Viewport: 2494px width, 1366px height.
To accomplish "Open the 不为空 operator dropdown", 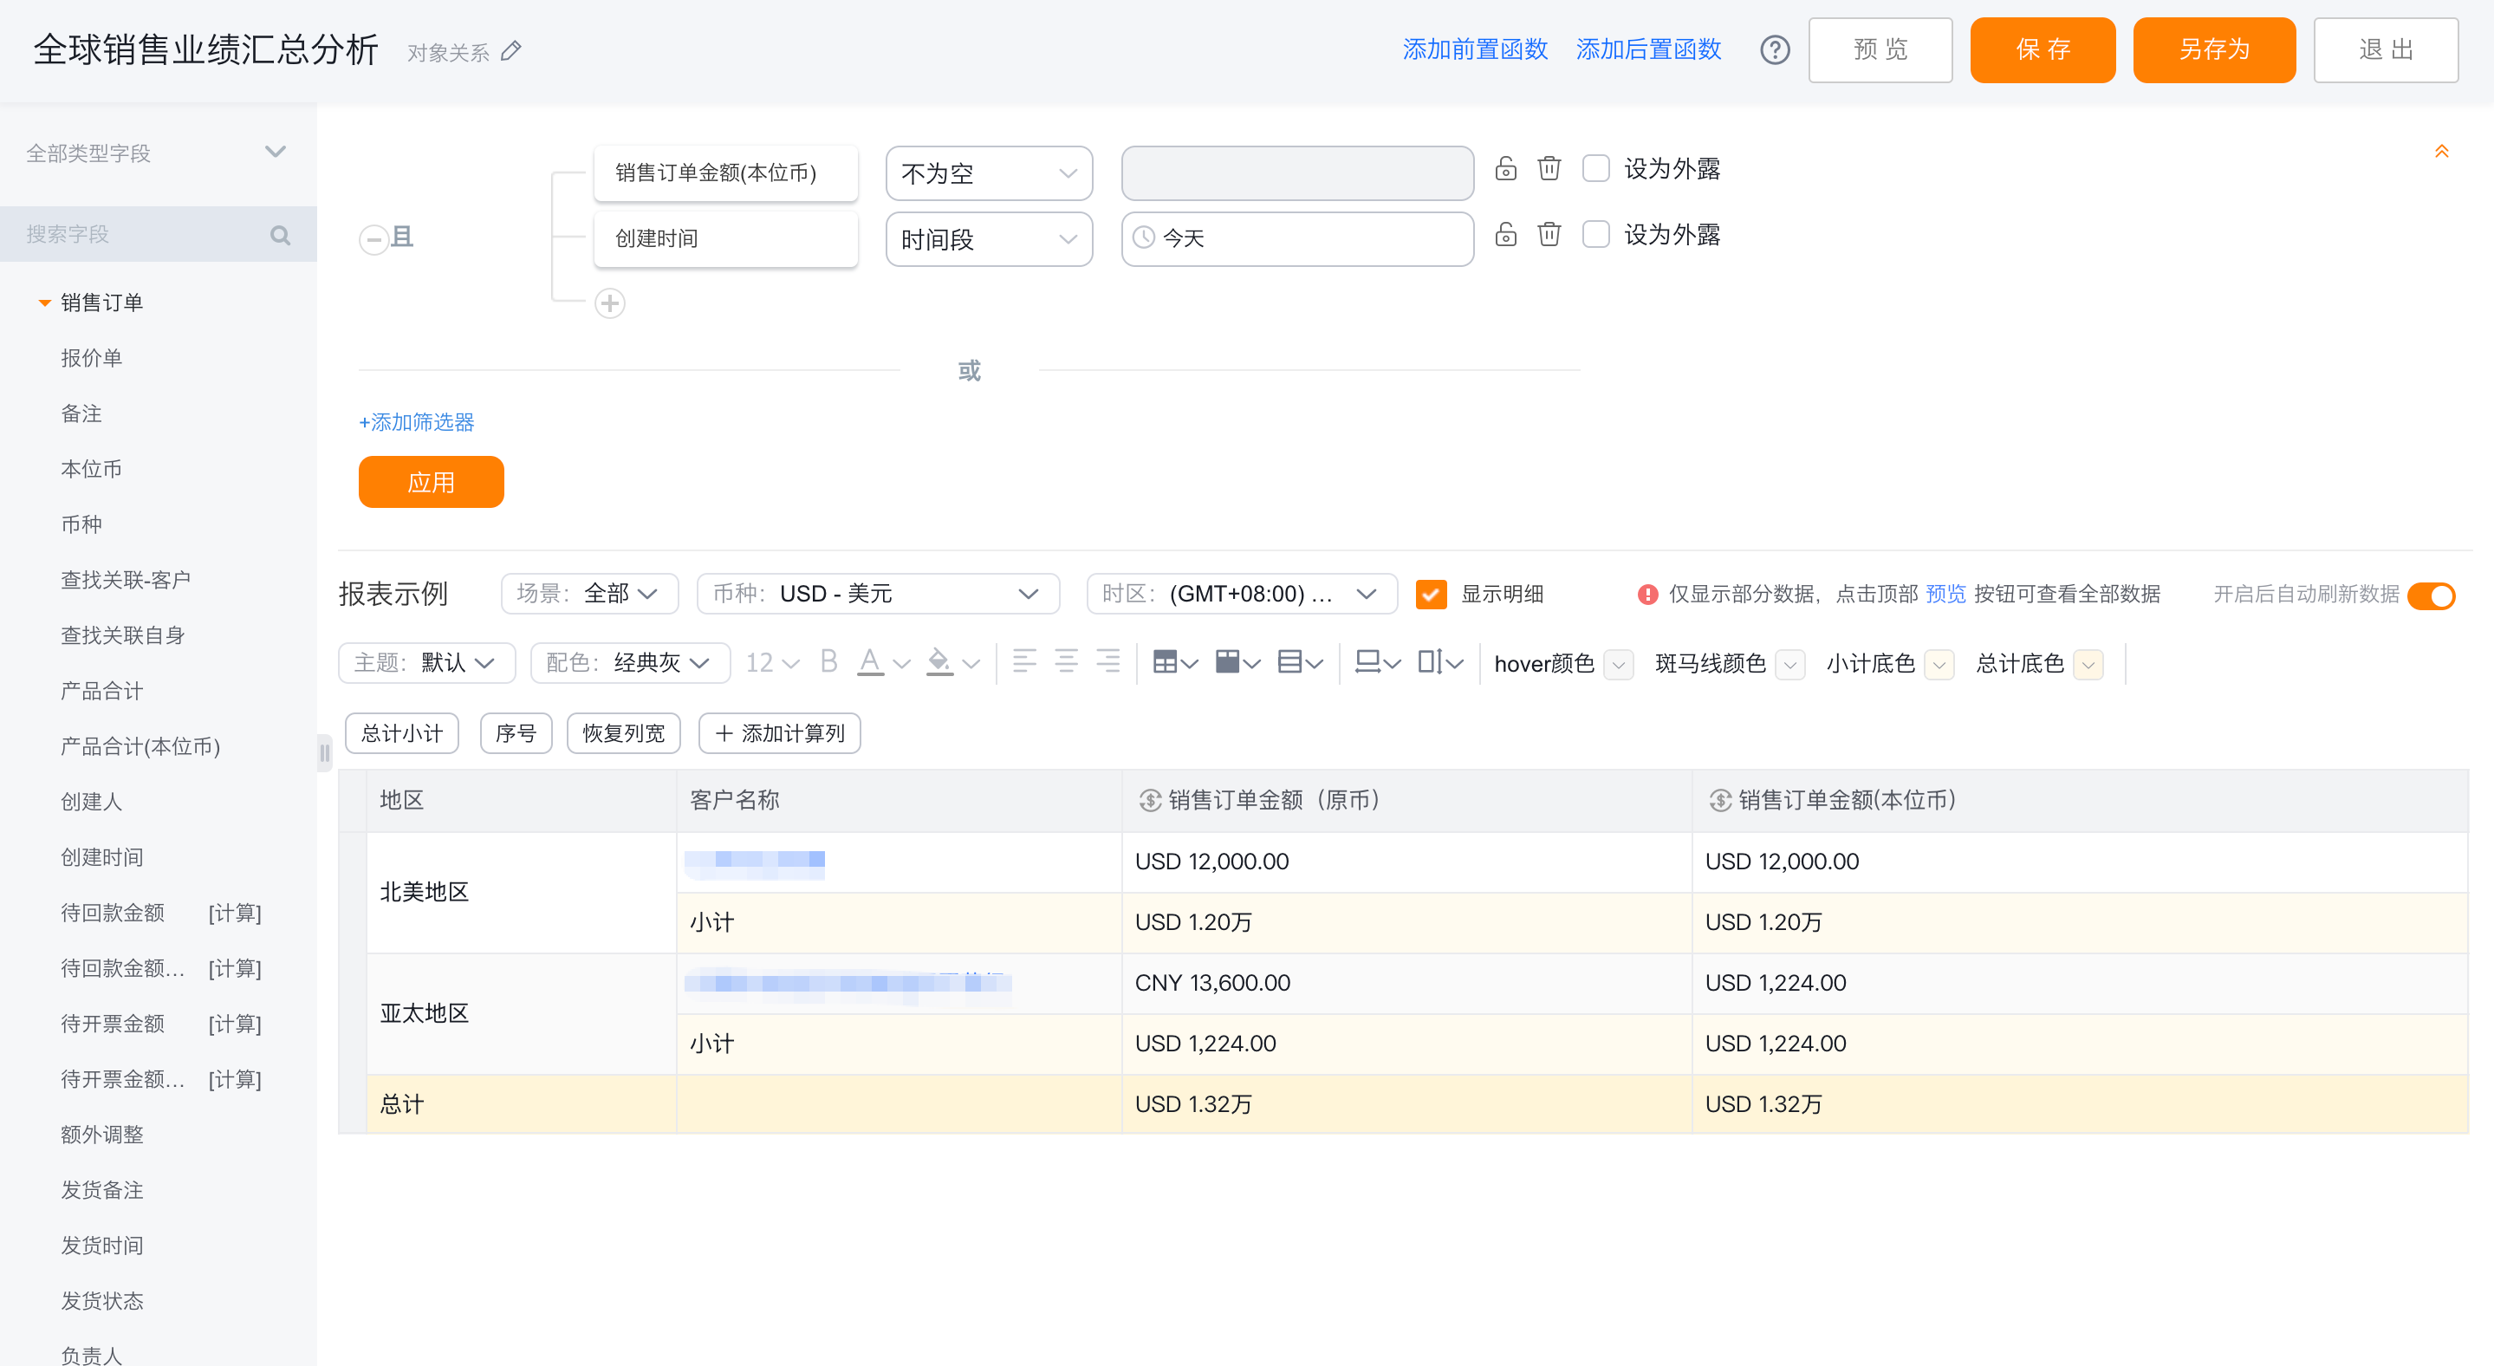I will pos(988,173).
